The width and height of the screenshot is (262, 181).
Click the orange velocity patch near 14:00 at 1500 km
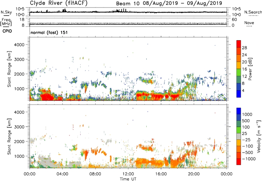coord(147,148)
